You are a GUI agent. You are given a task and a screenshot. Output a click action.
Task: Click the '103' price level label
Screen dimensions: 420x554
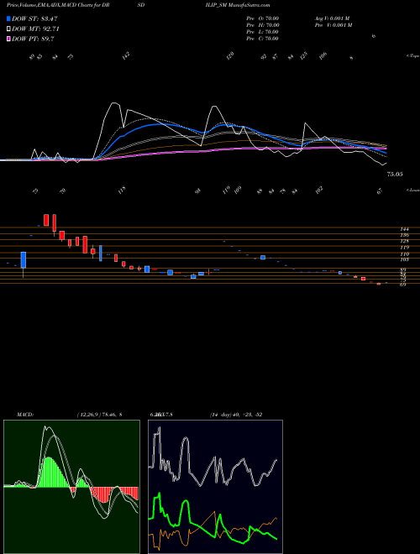[404, 259]
